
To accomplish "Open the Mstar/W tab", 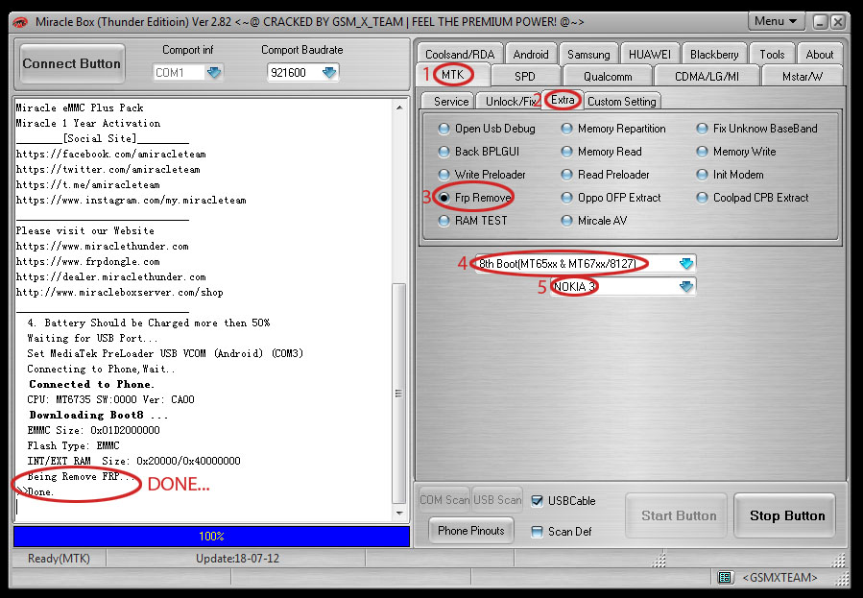I will point(802,77).
